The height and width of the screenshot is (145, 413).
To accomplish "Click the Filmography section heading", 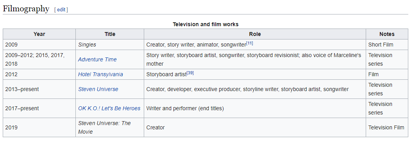I will pos(26,9).
